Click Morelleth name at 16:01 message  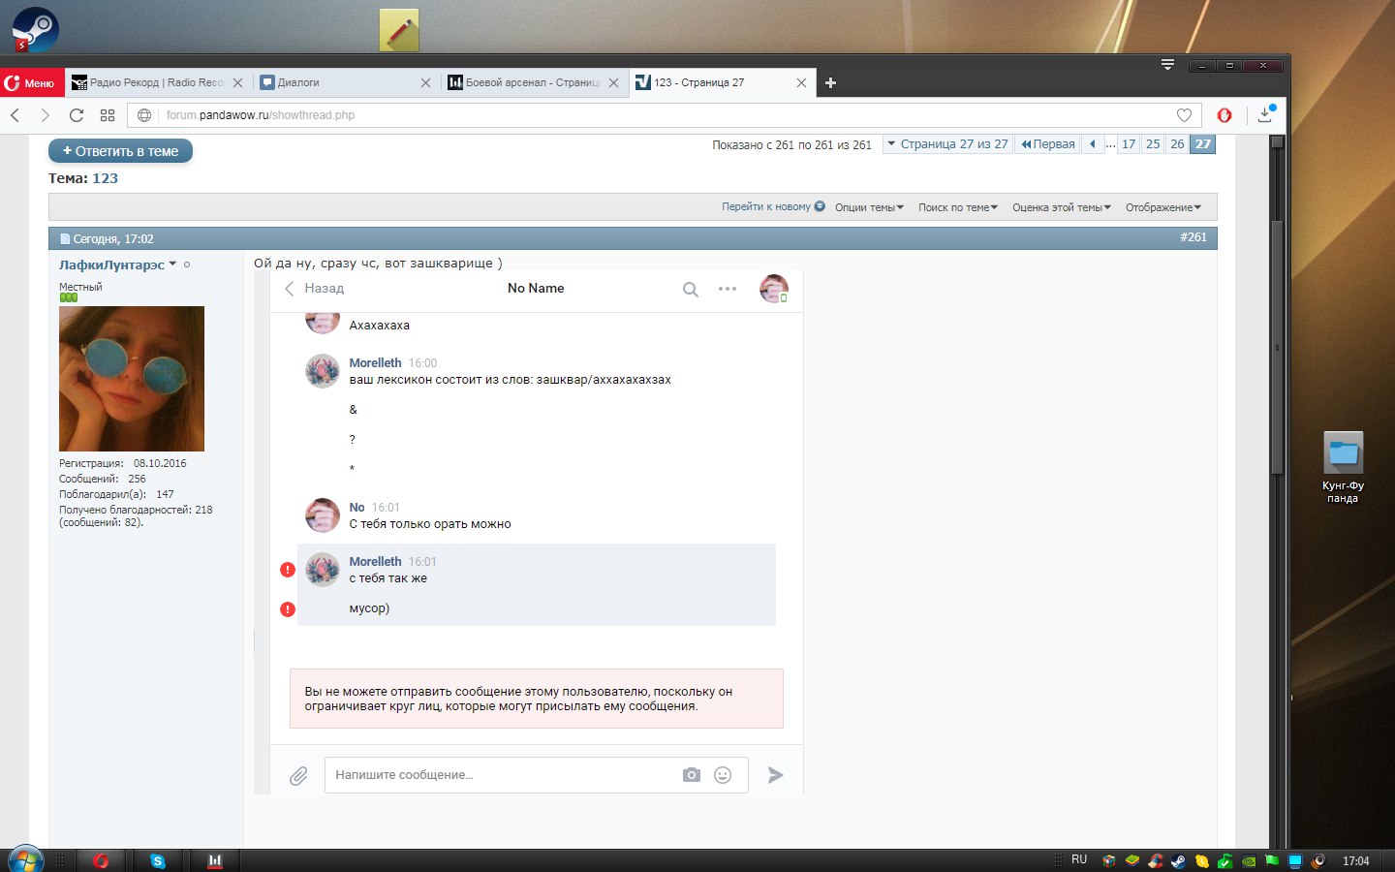[375, 562]
